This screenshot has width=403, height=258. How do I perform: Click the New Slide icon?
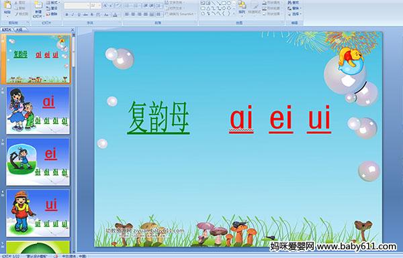pos(38,5)
